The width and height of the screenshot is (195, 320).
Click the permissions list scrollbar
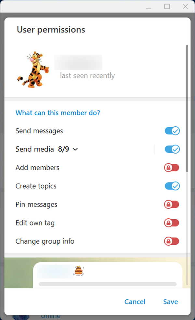pos(187,107)
